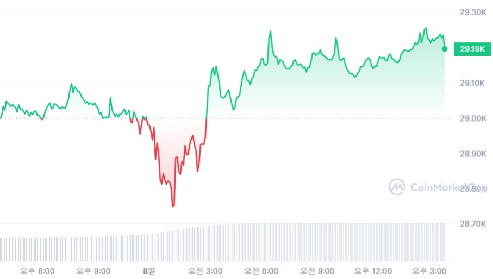Click the green 29.19K current price badge
This screenshot has height=279, width=493.
click(472, 49)
